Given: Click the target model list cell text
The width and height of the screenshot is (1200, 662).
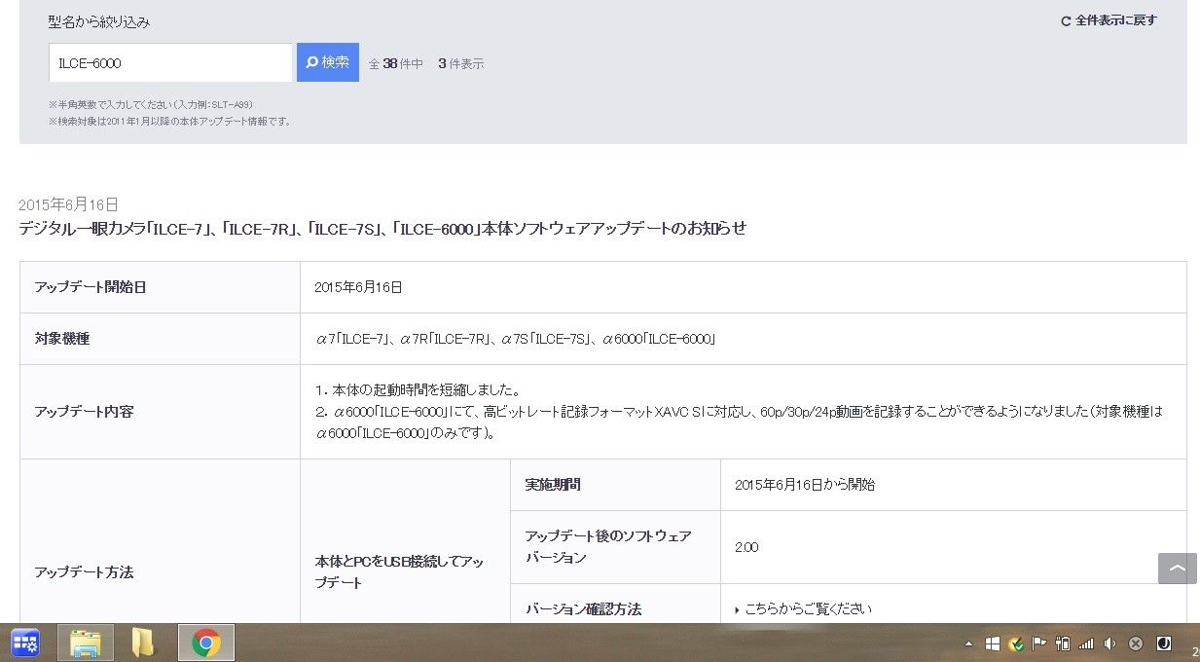Looking at the screenshot, I should coord(516,339).
